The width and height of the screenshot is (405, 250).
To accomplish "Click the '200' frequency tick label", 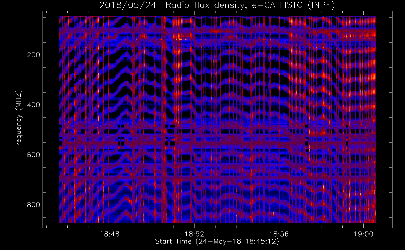I will tap(34, 55).
